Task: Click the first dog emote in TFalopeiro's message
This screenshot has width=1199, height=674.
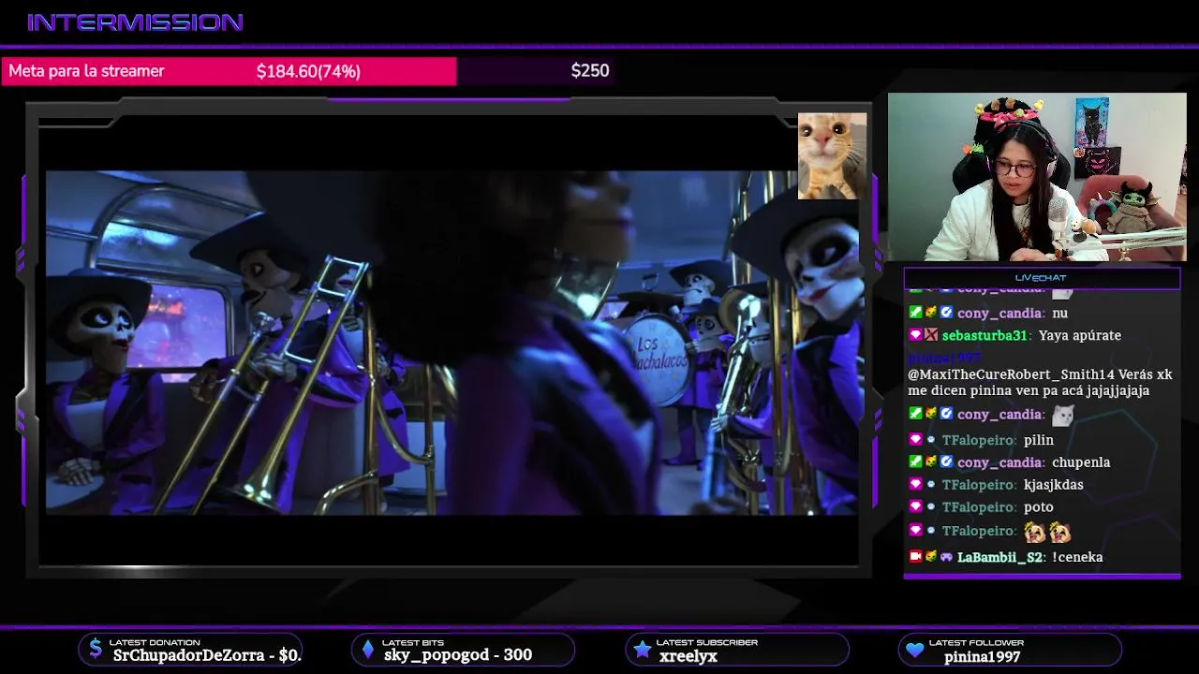Action: pos(1034,533)
